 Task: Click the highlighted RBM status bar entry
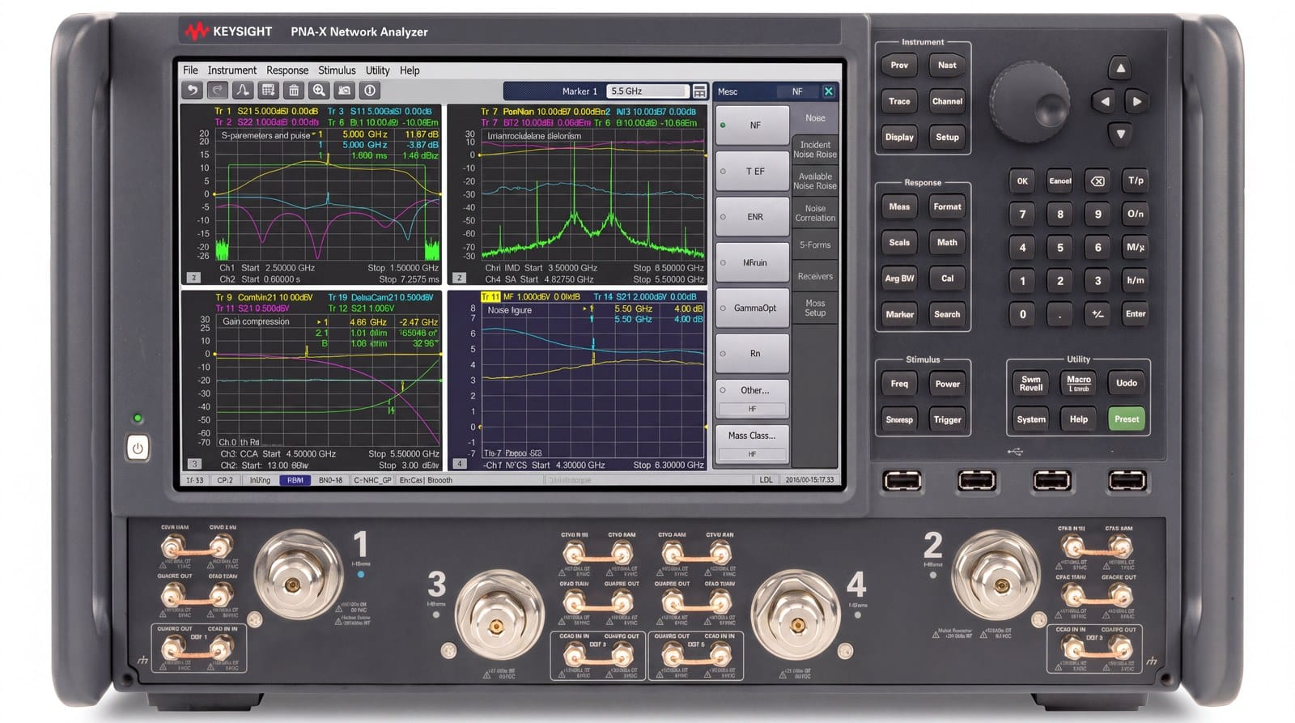295,480
